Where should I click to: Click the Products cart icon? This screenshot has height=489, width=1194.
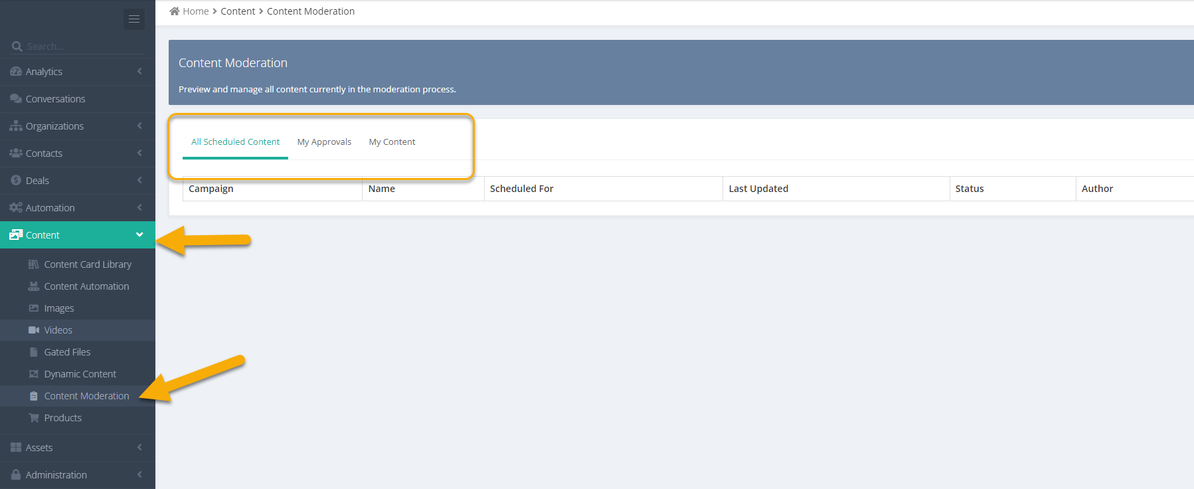(x=34, y=417)
